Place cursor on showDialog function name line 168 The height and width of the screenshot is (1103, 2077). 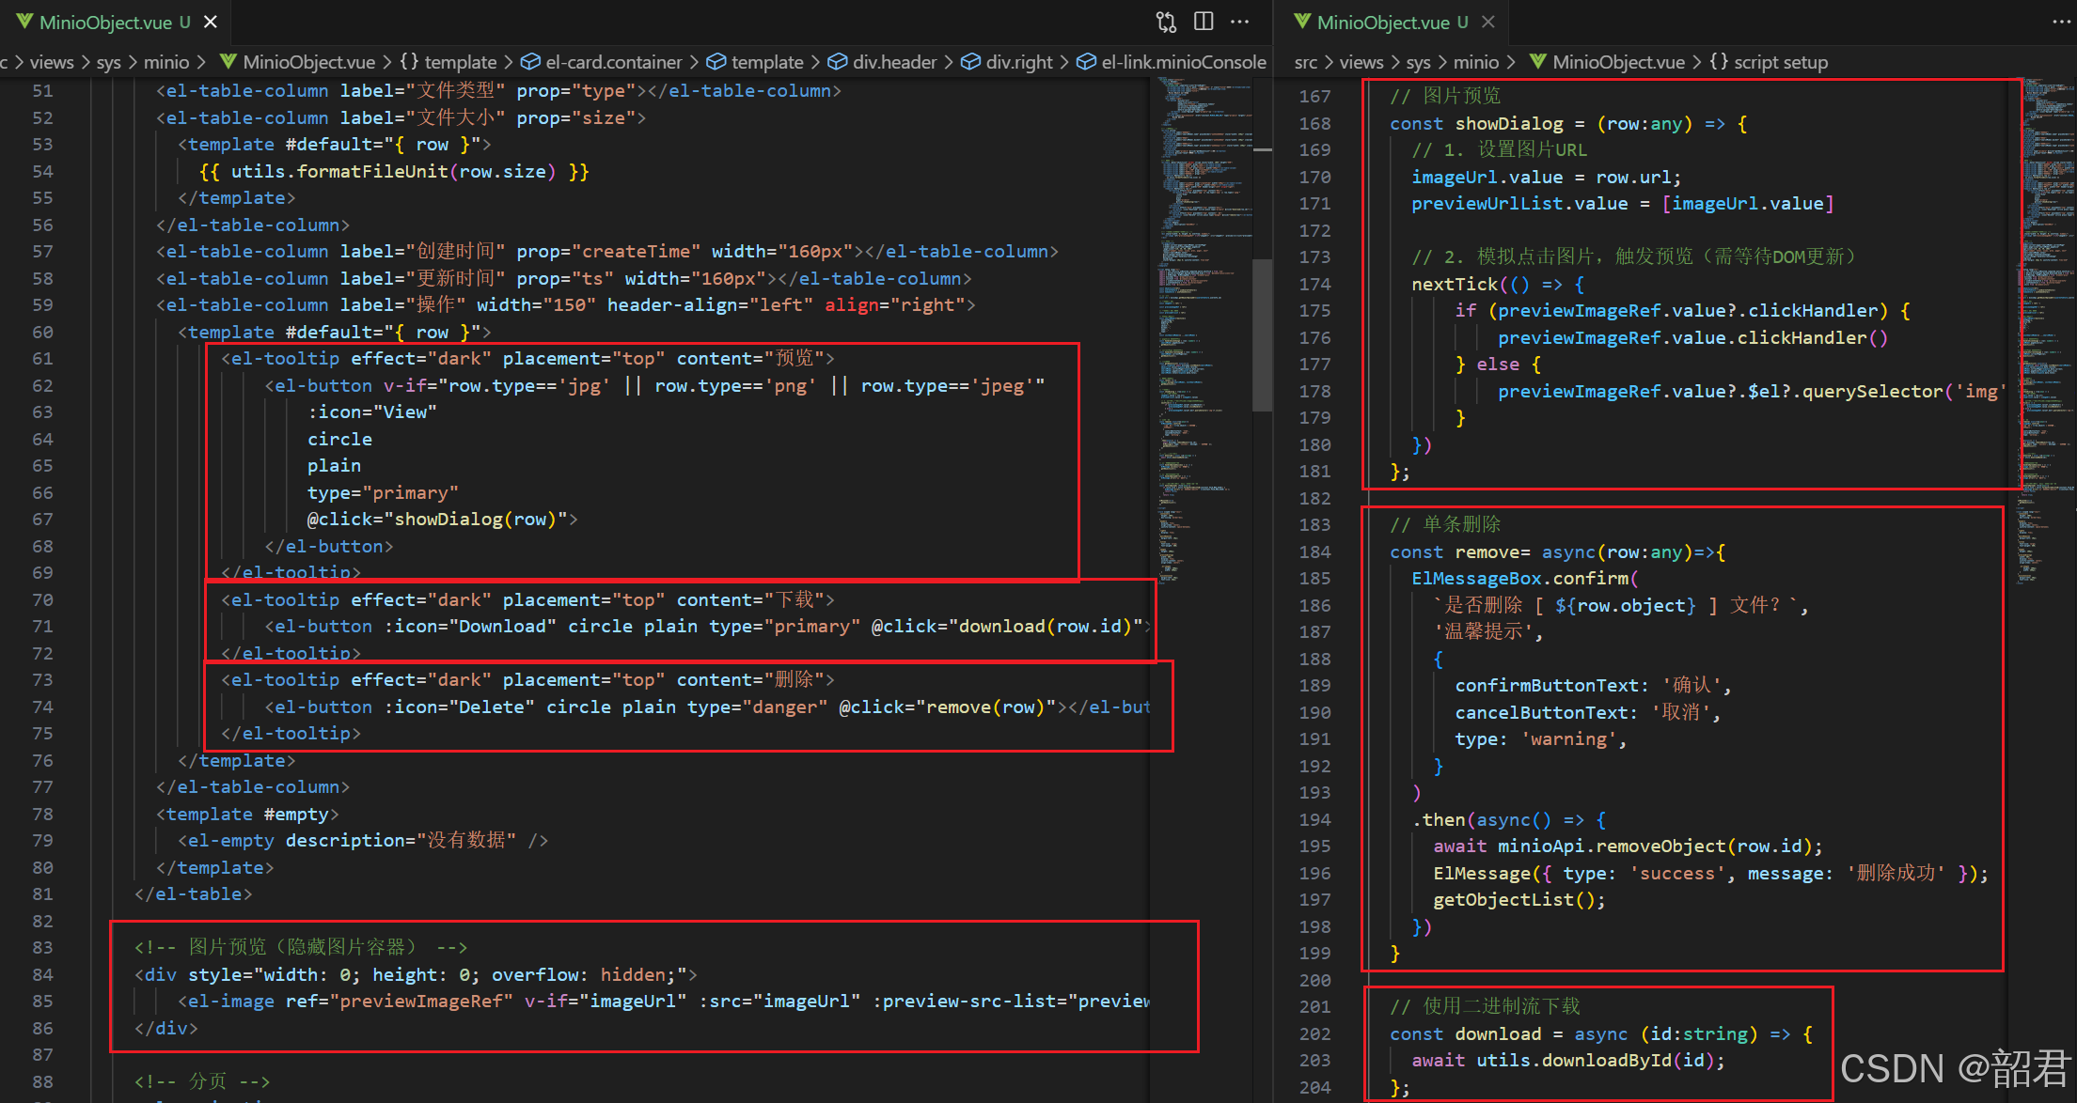(x=1508, y=123)
